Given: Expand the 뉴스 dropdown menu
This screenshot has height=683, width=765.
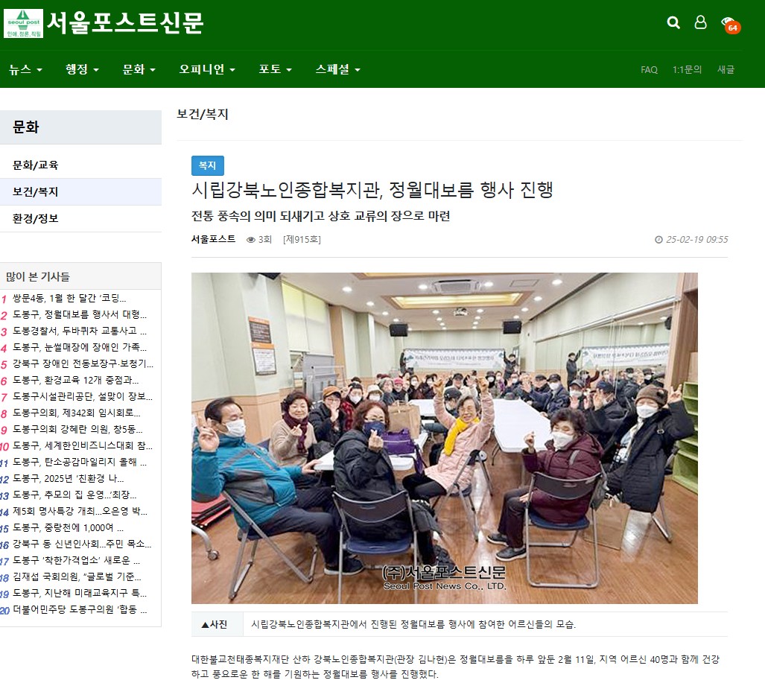Looking at the screenshot, I should [25, 69].
